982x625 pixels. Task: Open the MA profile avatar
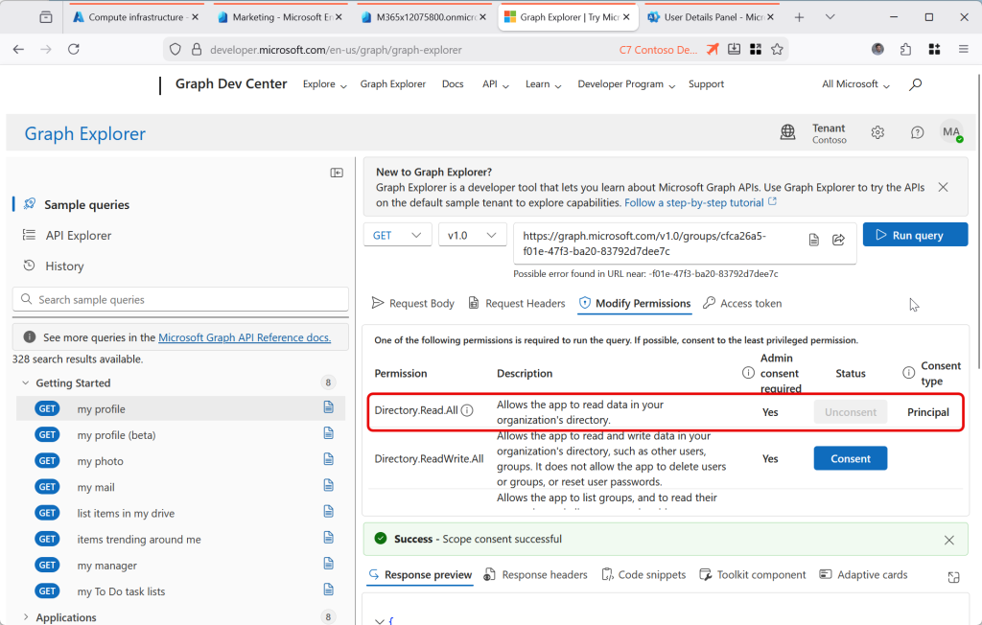click(950, 132)
